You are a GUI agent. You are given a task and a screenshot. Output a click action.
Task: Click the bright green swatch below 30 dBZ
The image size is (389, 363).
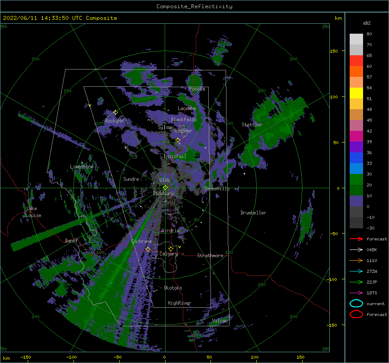coord(356,179)
